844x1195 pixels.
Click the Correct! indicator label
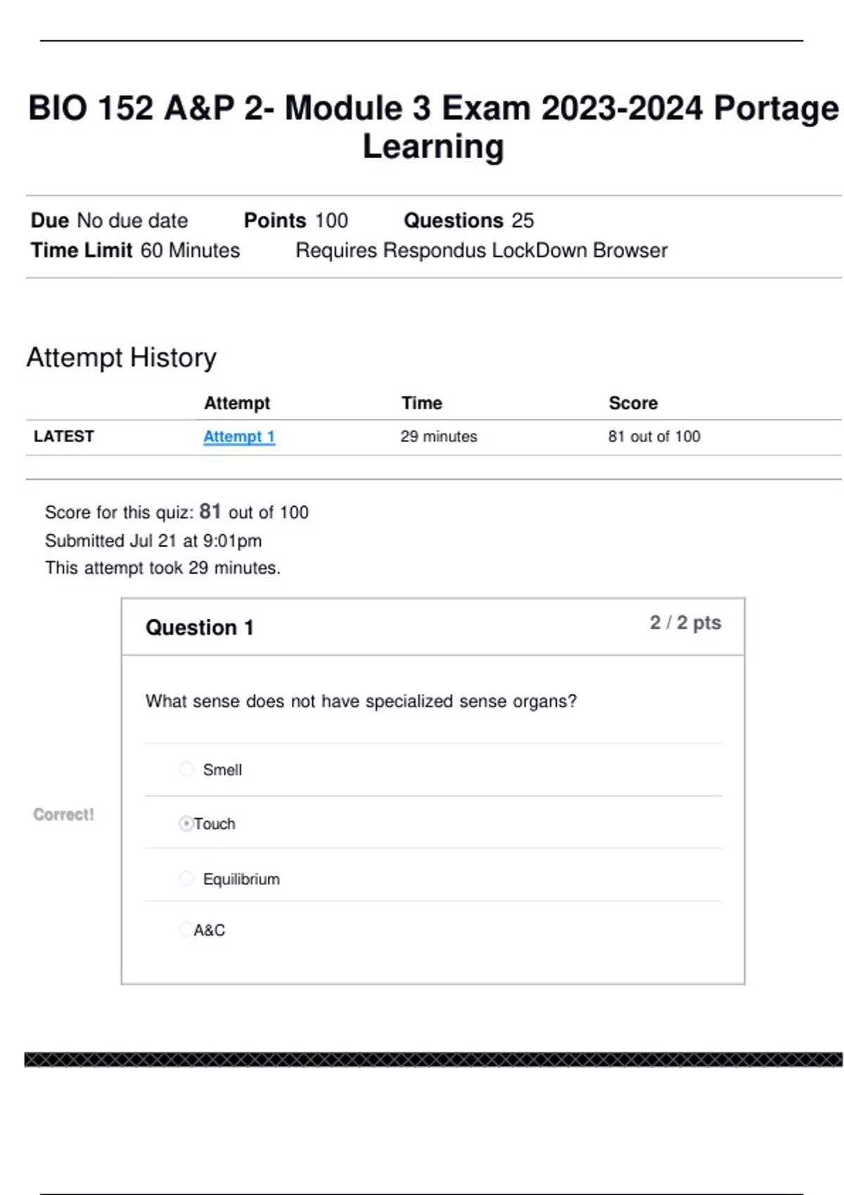pyautogui.click(x=63, y=814)
